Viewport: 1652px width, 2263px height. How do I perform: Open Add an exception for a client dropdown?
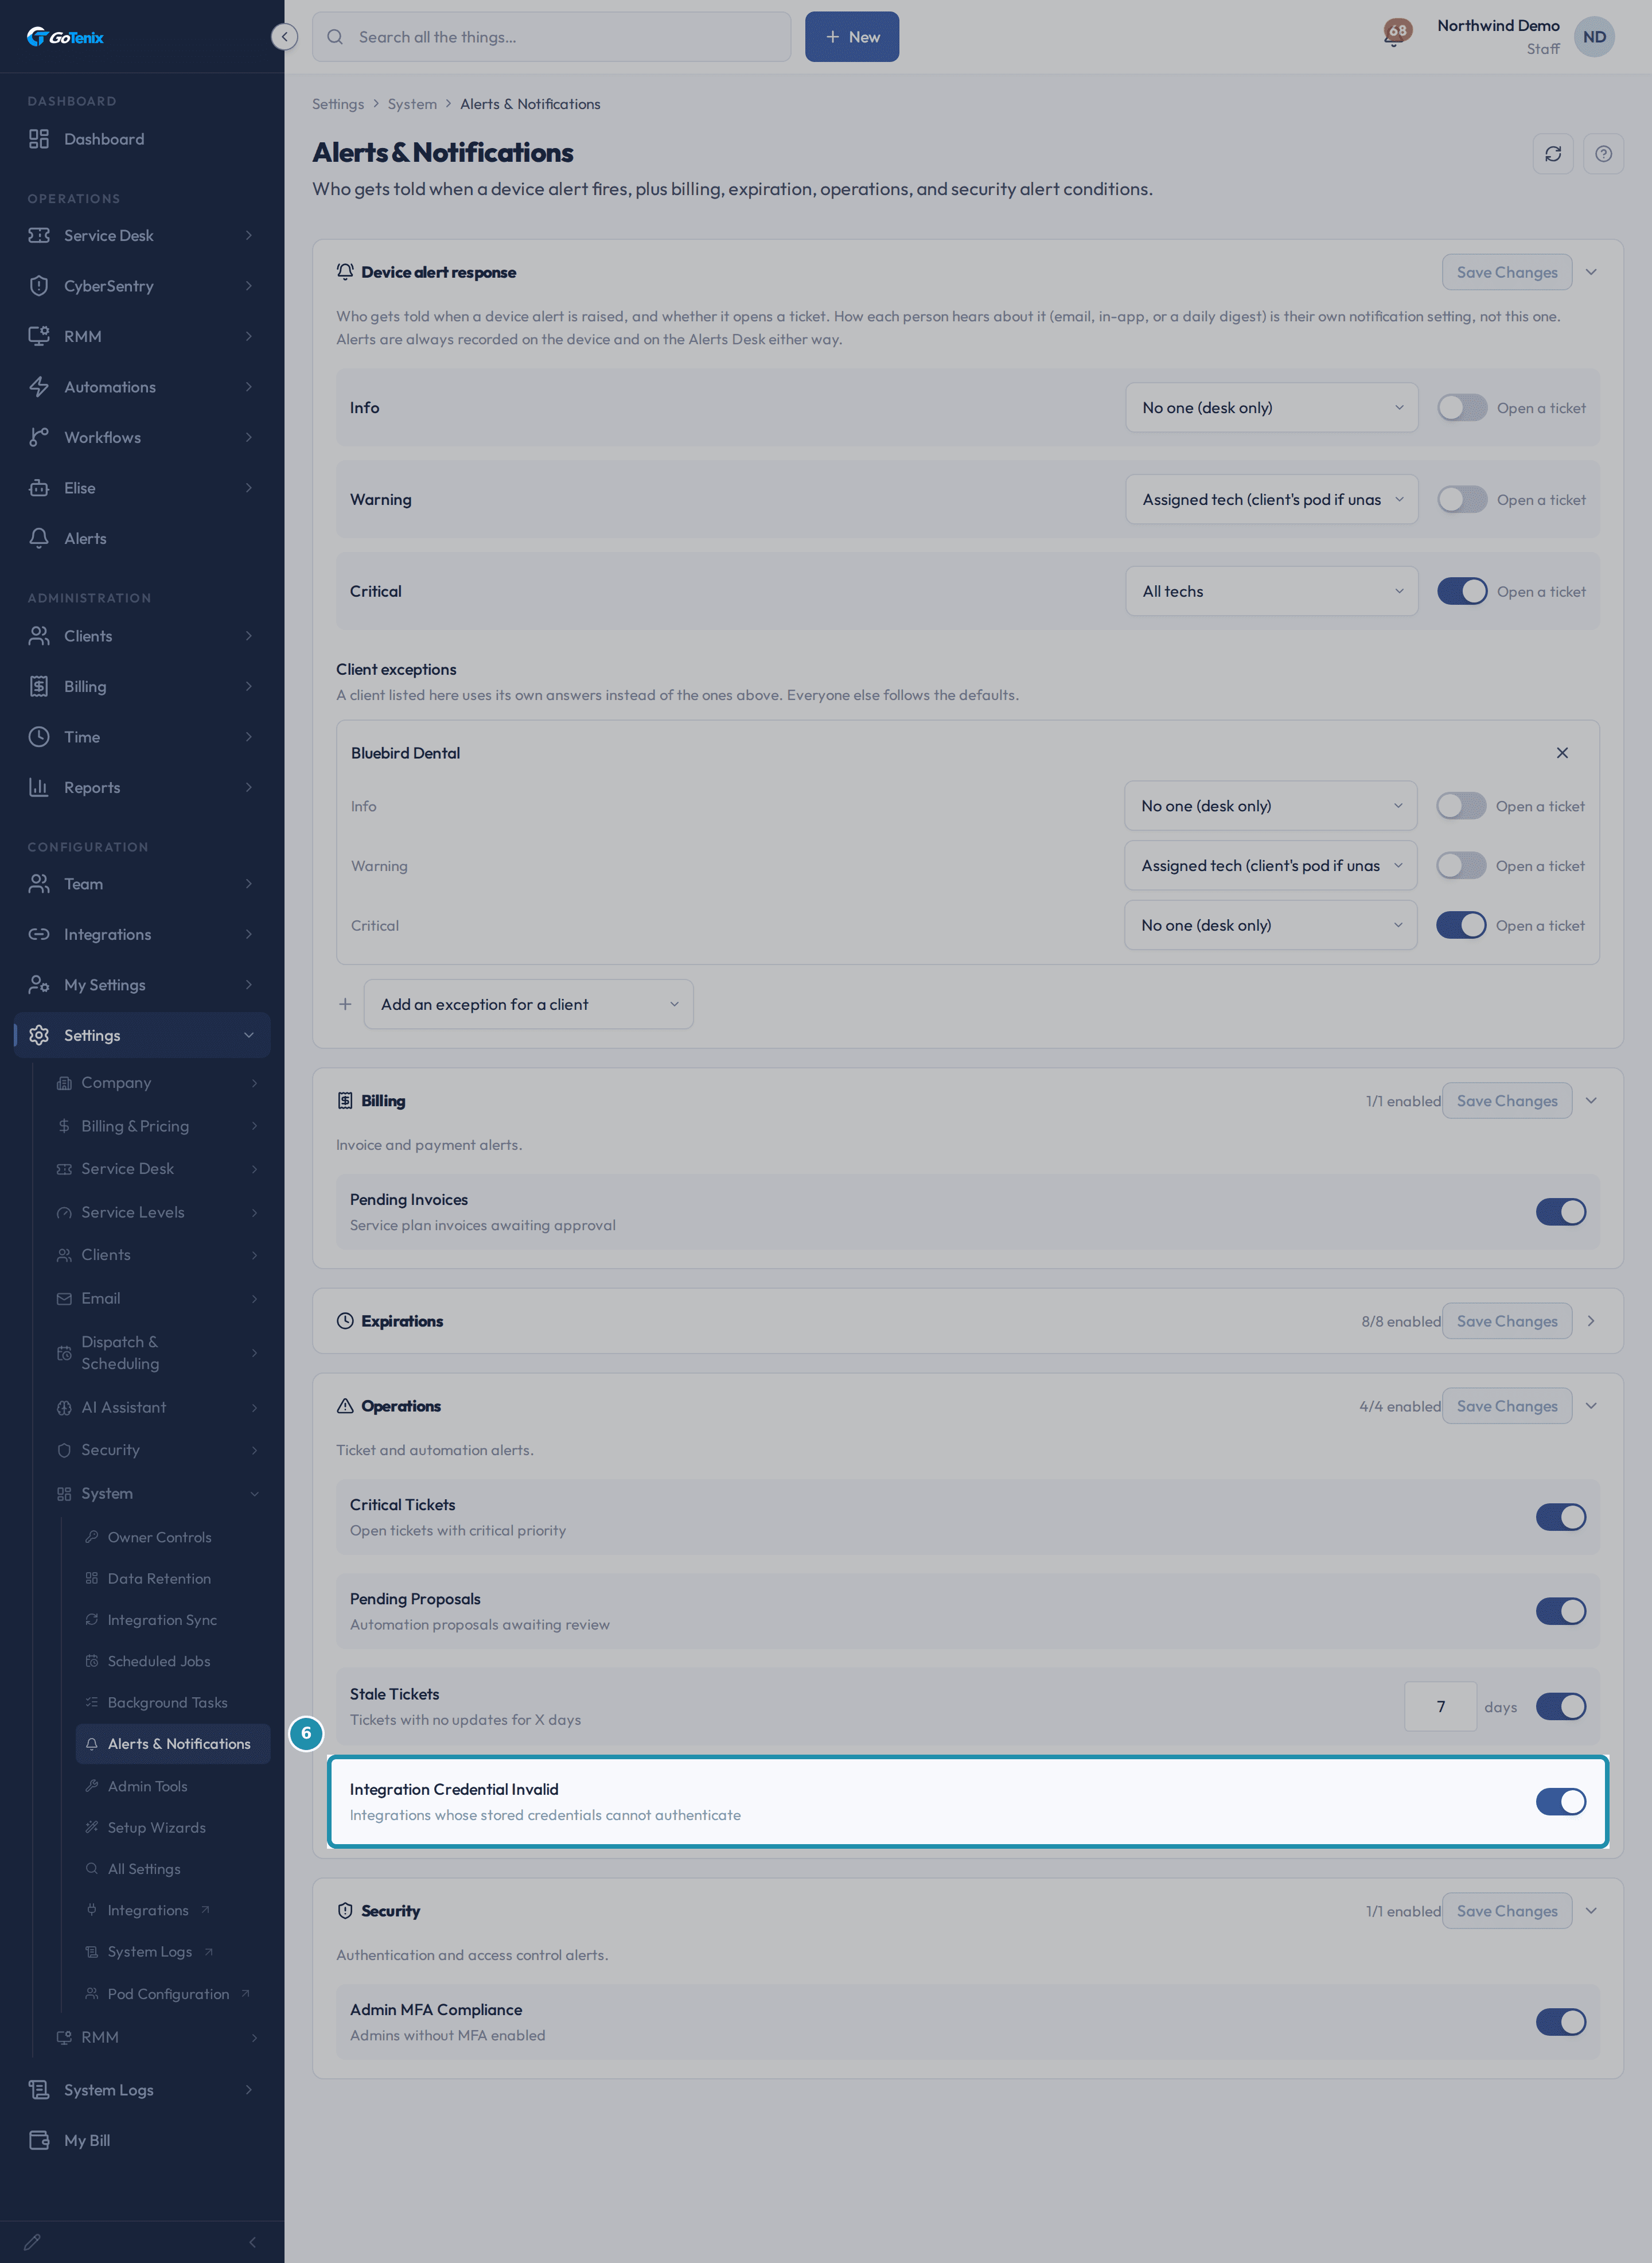(x=528, y=1004)
